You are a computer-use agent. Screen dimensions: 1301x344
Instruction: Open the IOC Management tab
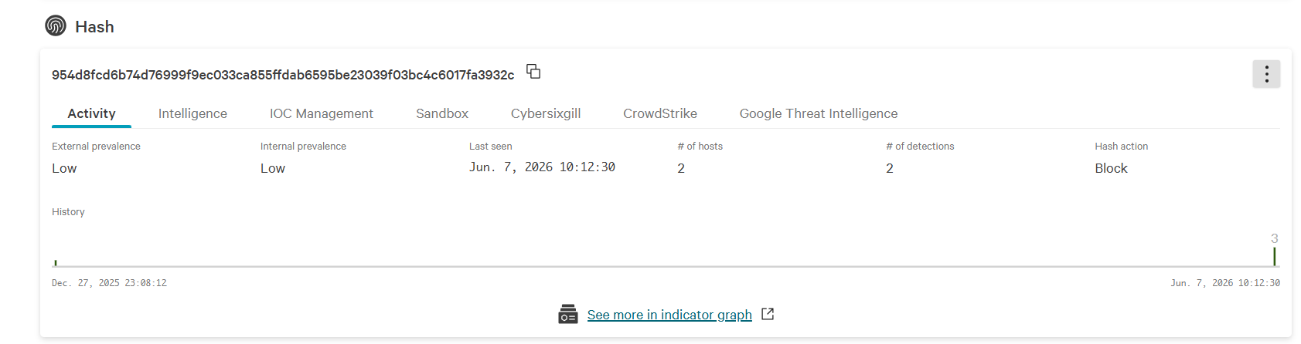(322, 113)
